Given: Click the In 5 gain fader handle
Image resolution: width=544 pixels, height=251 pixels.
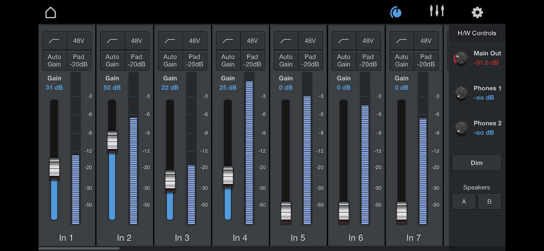Looking at the screenshot, I should click(x=286, y=212).
